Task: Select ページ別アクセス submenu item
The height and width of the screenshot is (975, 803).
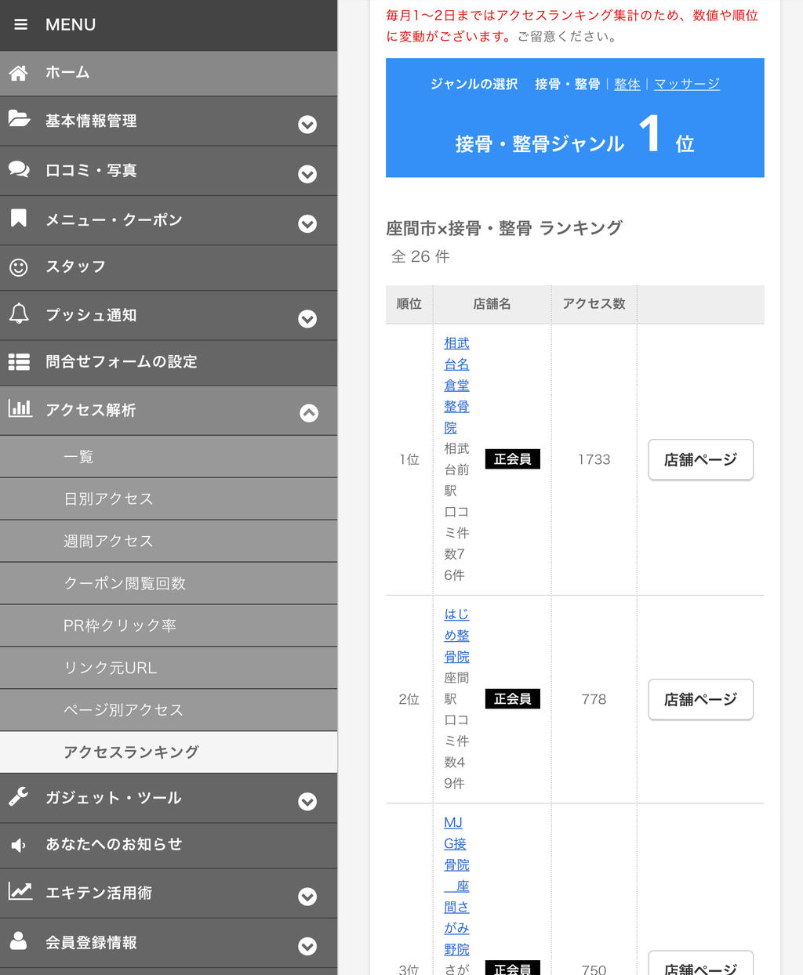Action: [x=169, y=710]
